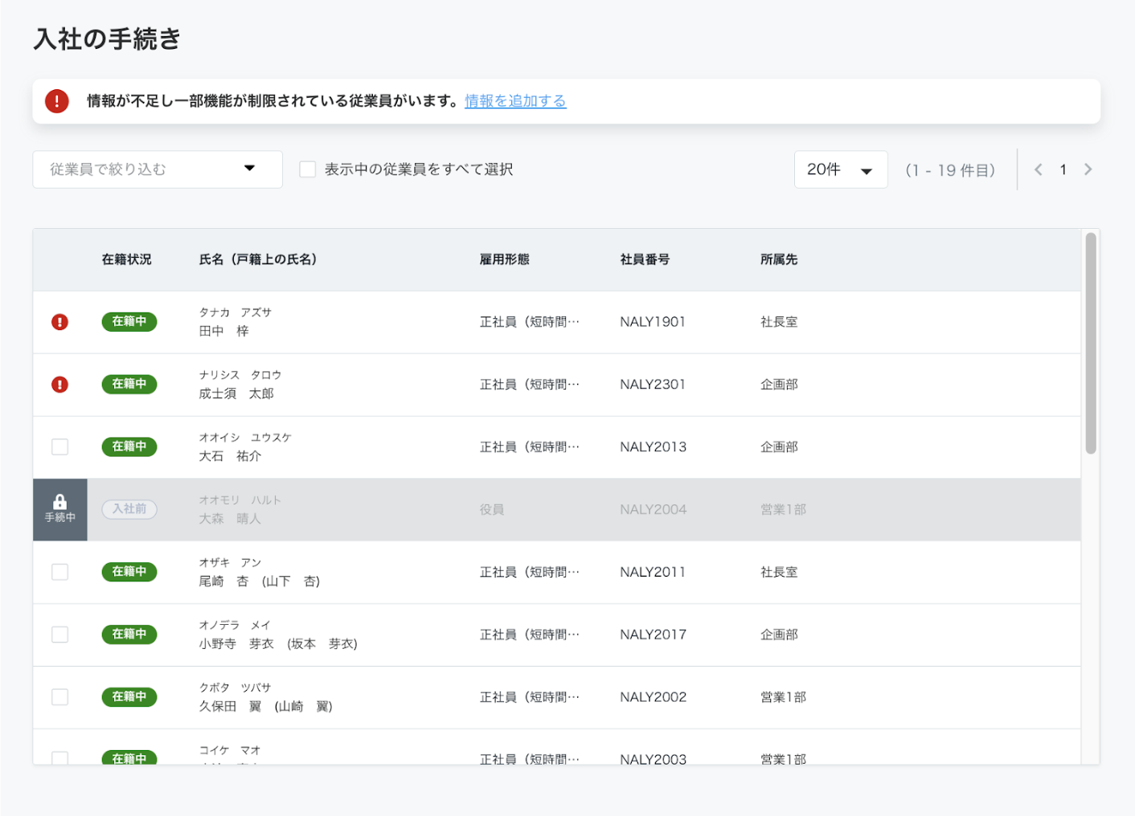Click 営業1部 department in the NALY2002 row
Viewport: 1135px width, 816px height.
pos(783,698)
